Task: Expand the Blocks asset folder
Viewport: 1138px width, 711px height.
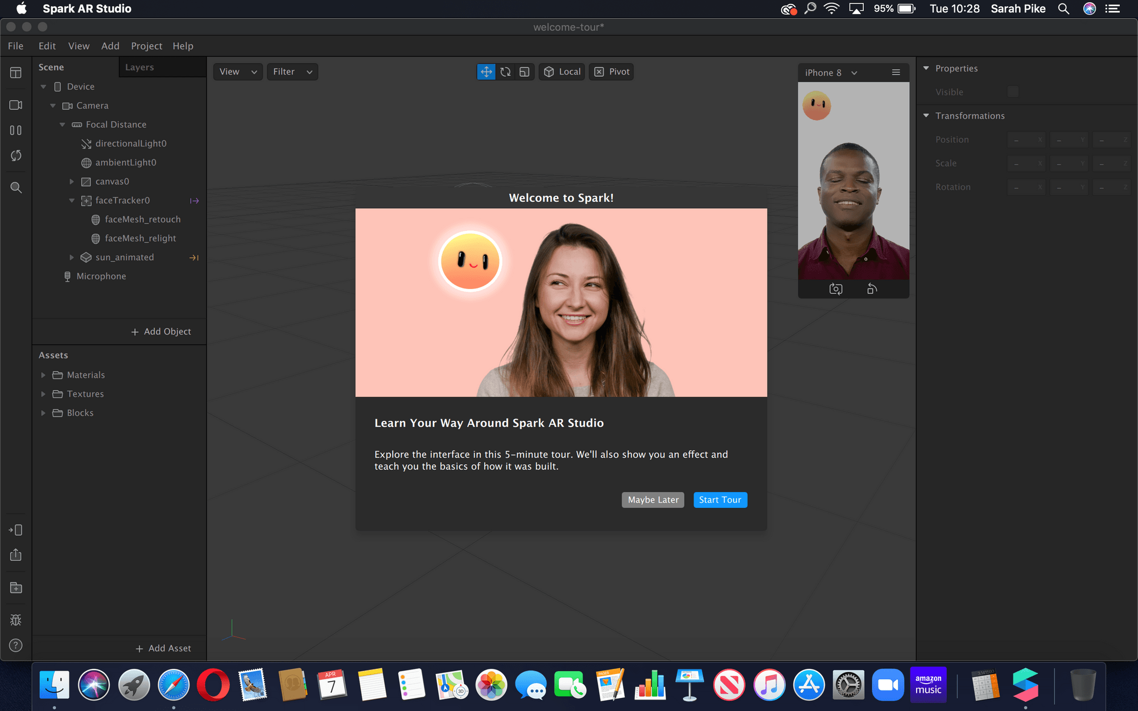Action: pos(43,413)
